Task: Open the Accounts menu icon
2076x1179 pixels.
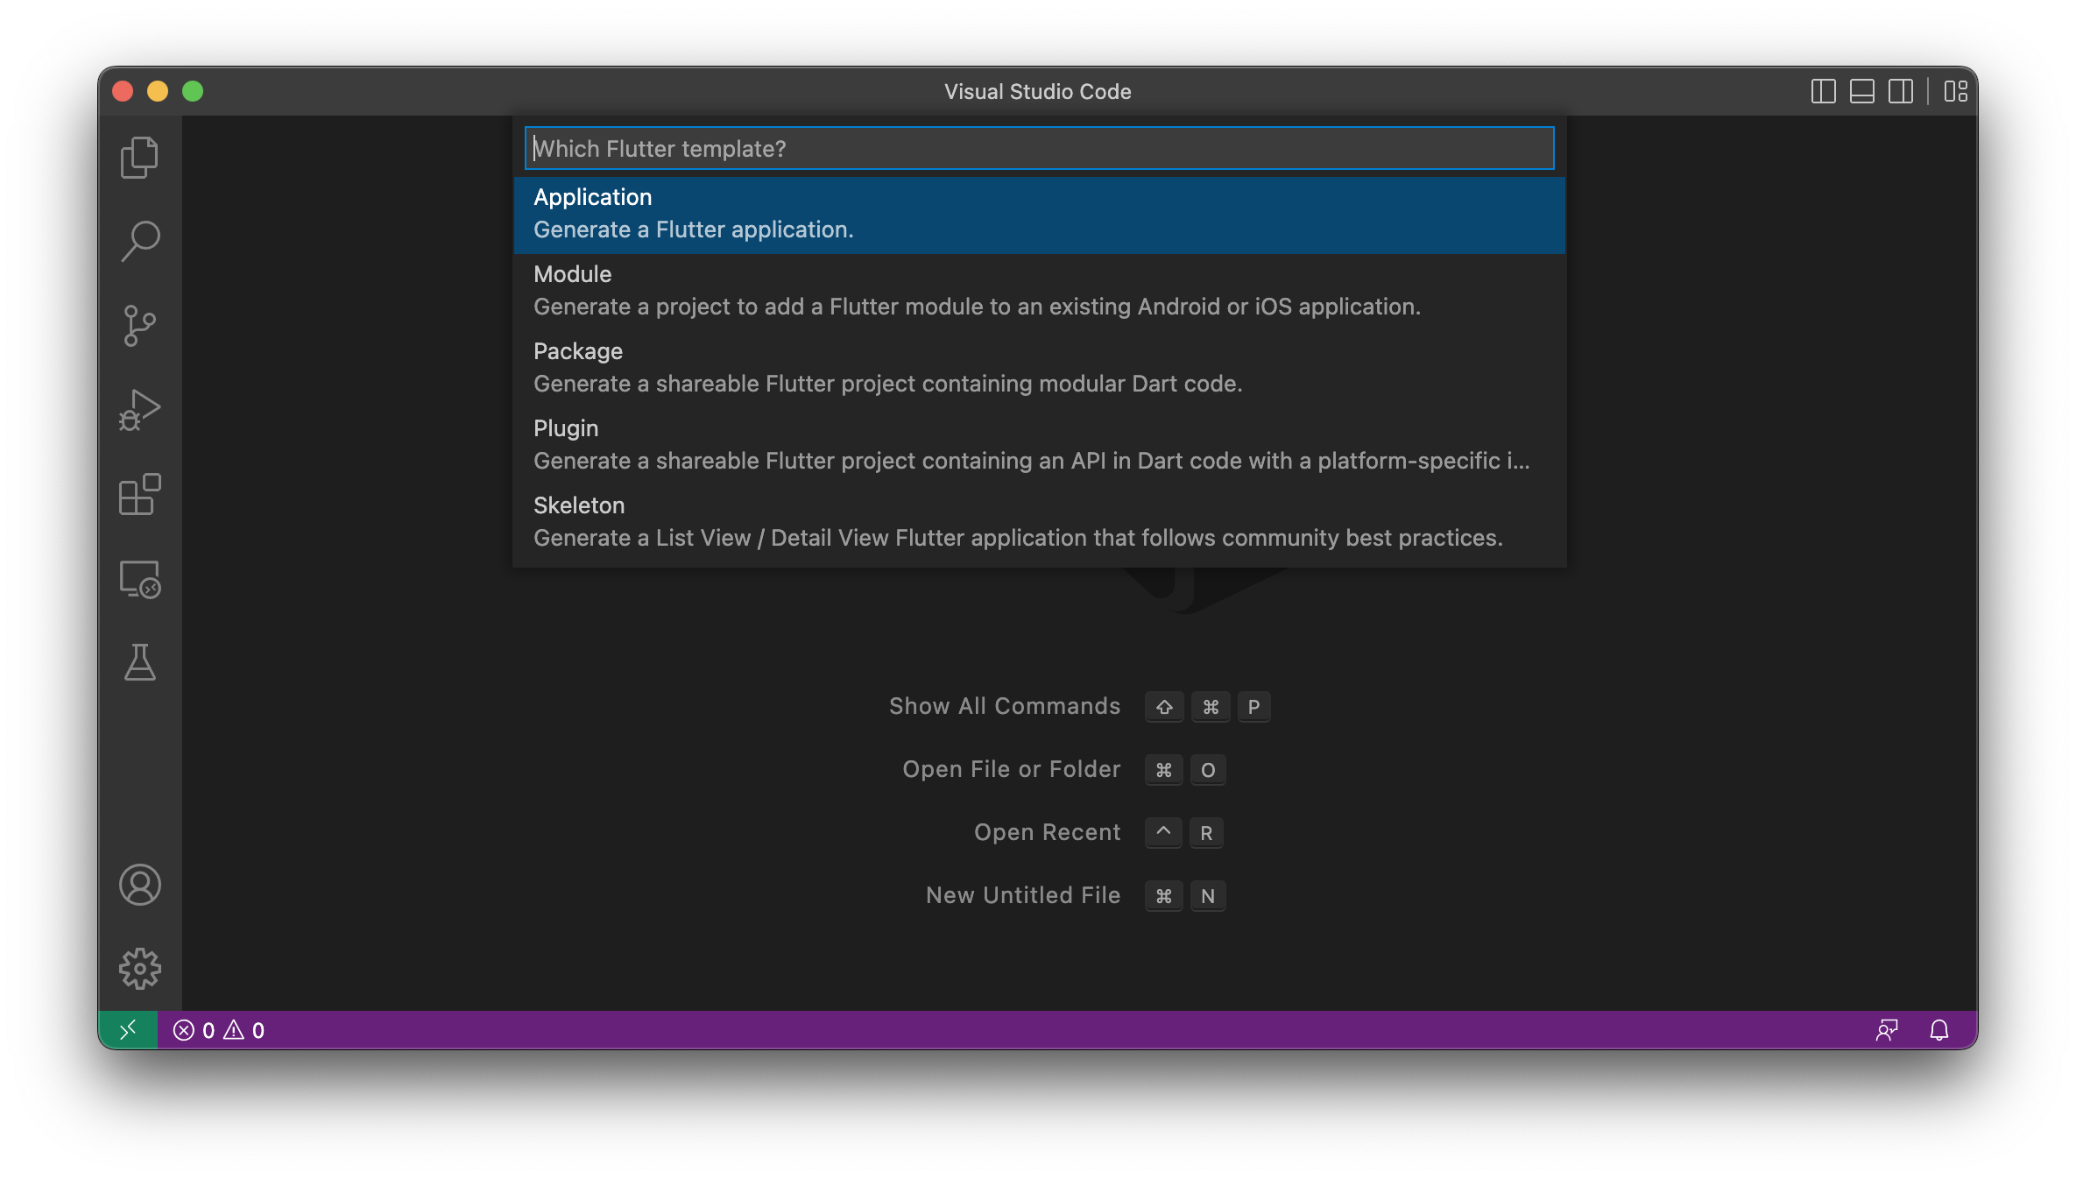Action: (x=139, y=885)
